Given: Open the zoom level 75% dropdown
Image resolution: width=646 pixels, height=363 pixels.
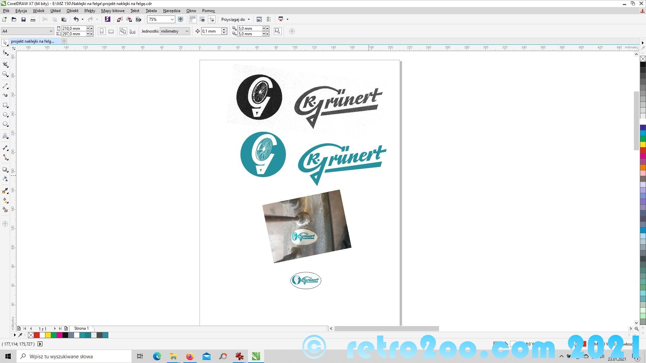Looking at the screenshot, I should coord(172,19).
